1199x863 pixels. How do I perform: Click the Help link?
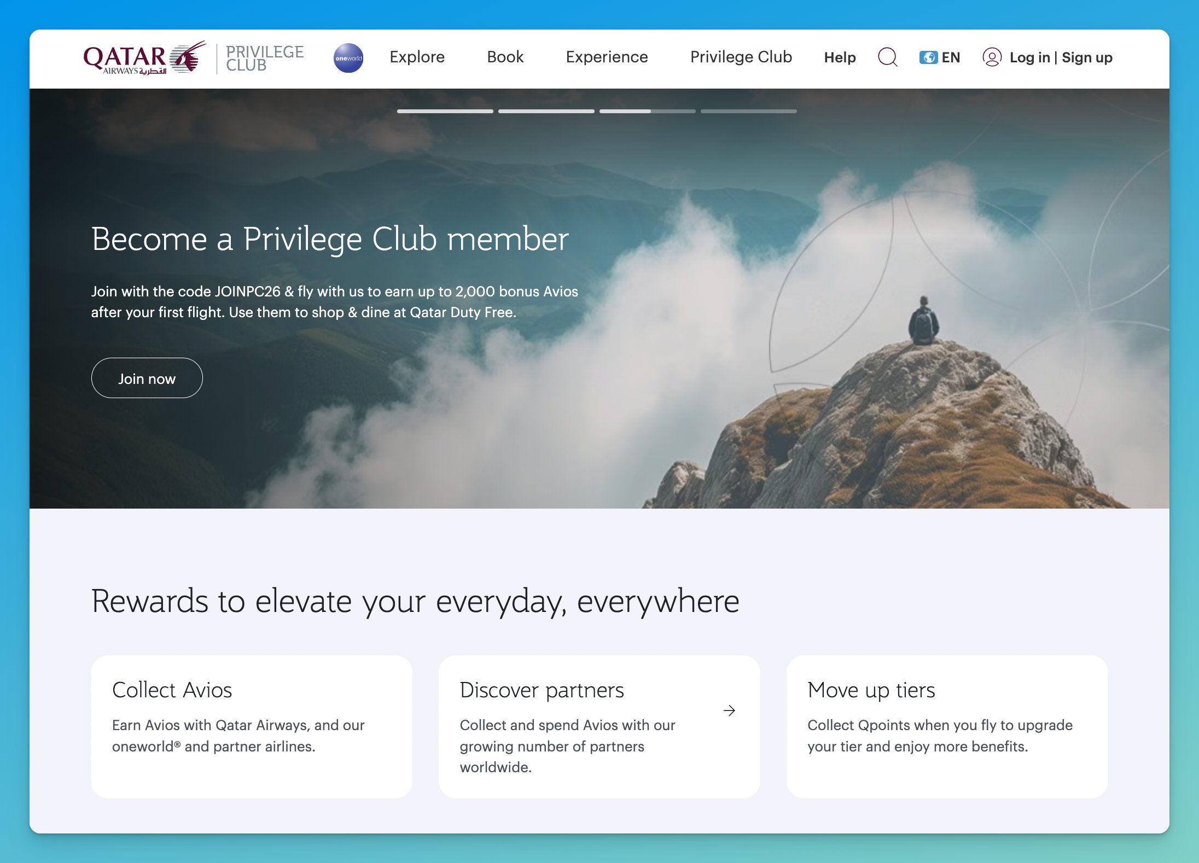click(840, 57)
